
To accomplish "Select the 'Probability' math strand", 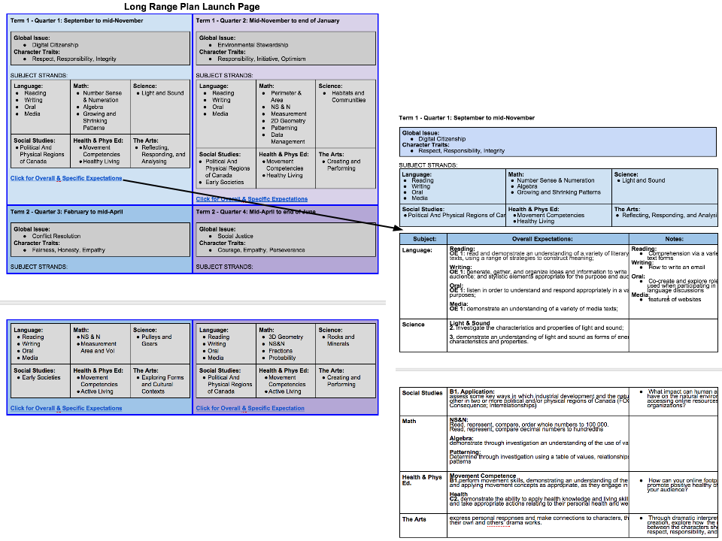I will tap(282, 358).
